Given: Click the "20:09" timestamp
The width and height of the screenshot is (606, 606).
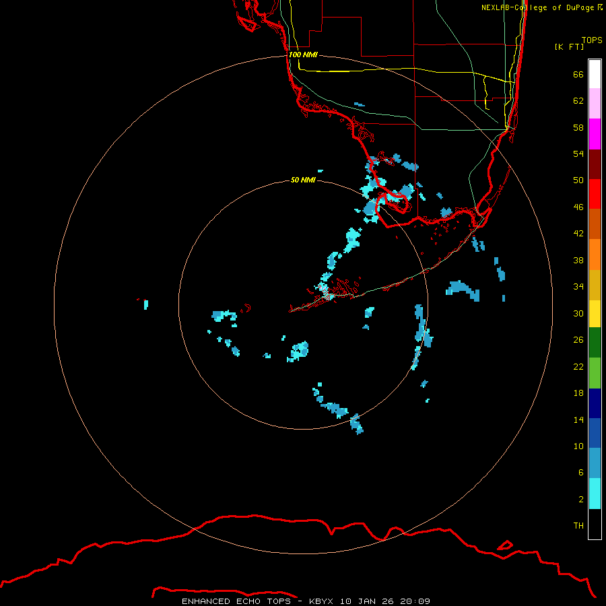Looking at the screenshot, I should [x=414, y=601].
